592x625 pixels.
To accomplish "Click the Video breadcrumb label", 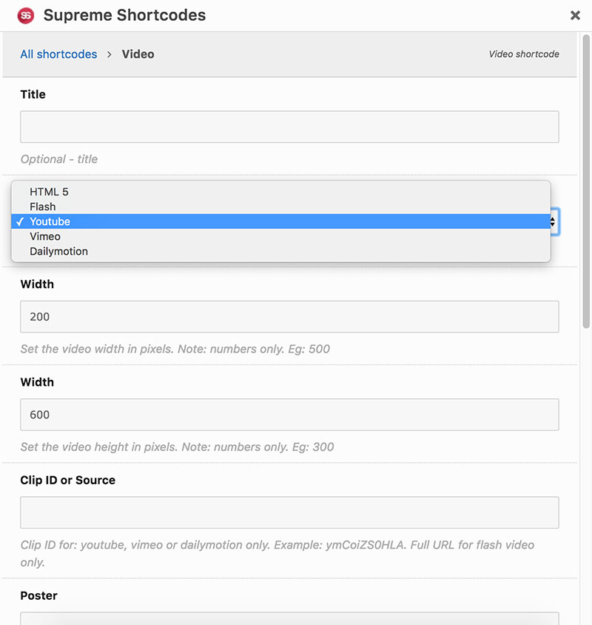I will coord(138,54).
